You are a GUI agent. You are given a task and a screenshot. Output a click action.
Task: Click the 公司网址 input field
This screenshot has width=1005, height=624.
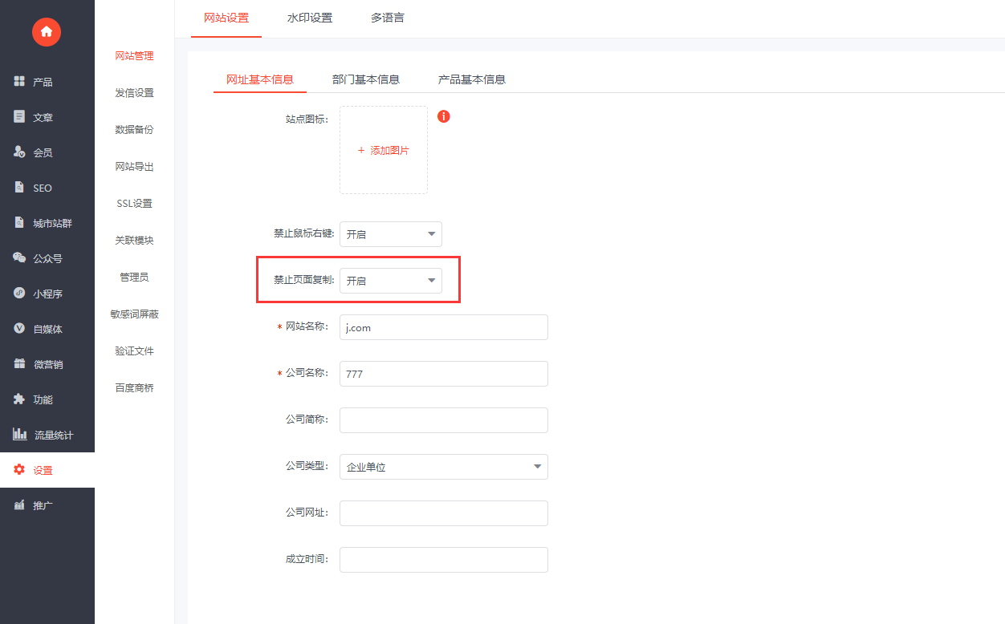(x=444, y=513)
